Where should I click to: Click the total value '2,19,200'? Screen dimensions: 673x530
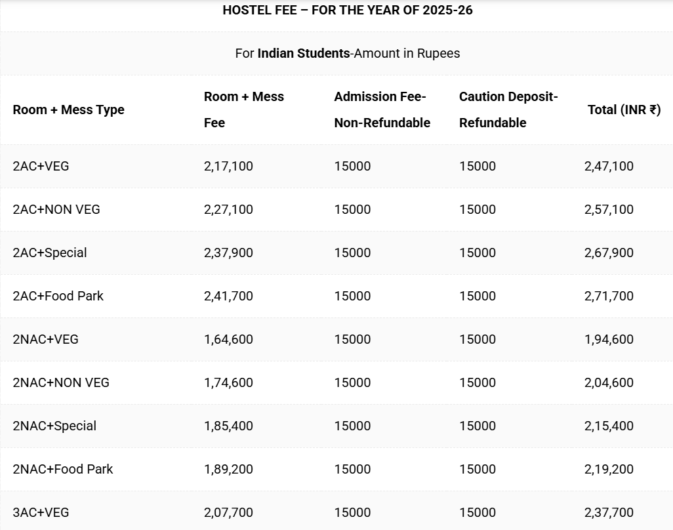coord(609,470)
